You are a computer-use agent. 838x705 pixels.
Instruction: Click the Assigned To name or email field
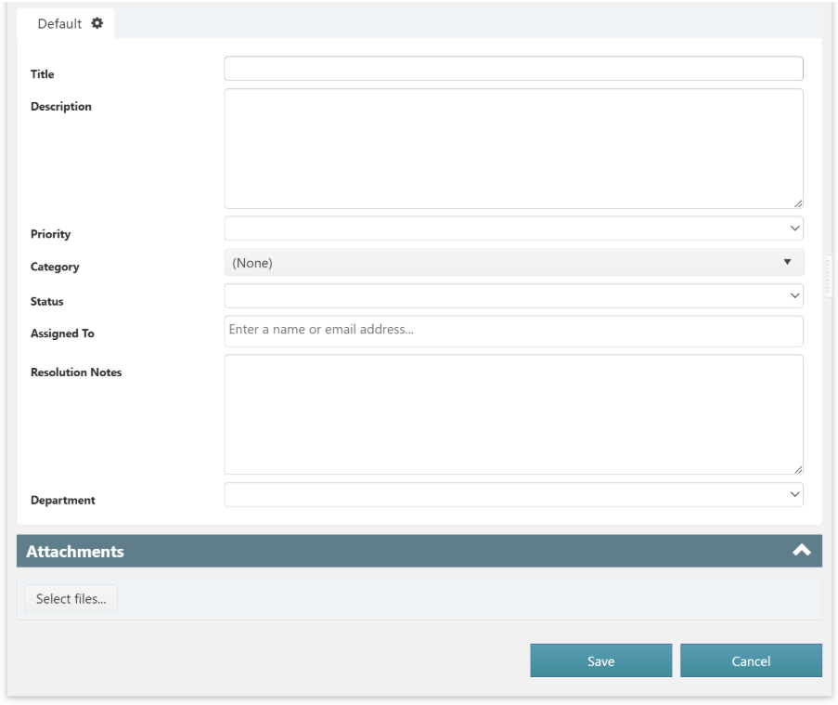pyautogui.click(x=513, y=331)
